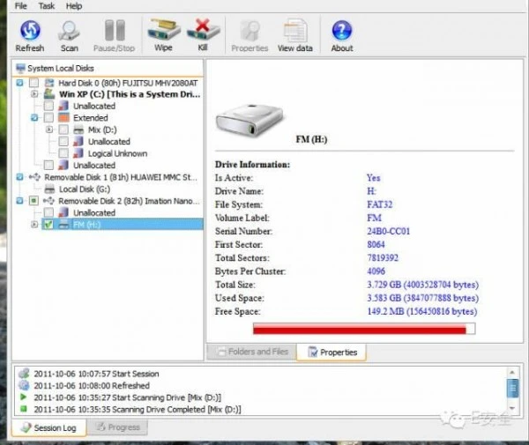
Task: Start a scan with the Scan icon
Action: tap(69, 35)
